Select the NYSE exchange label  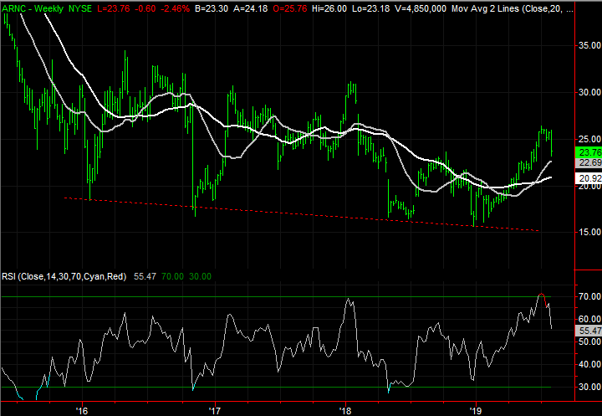[82, 7]
